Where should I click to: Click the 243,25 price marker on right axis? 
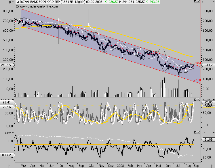click(208, 65)
